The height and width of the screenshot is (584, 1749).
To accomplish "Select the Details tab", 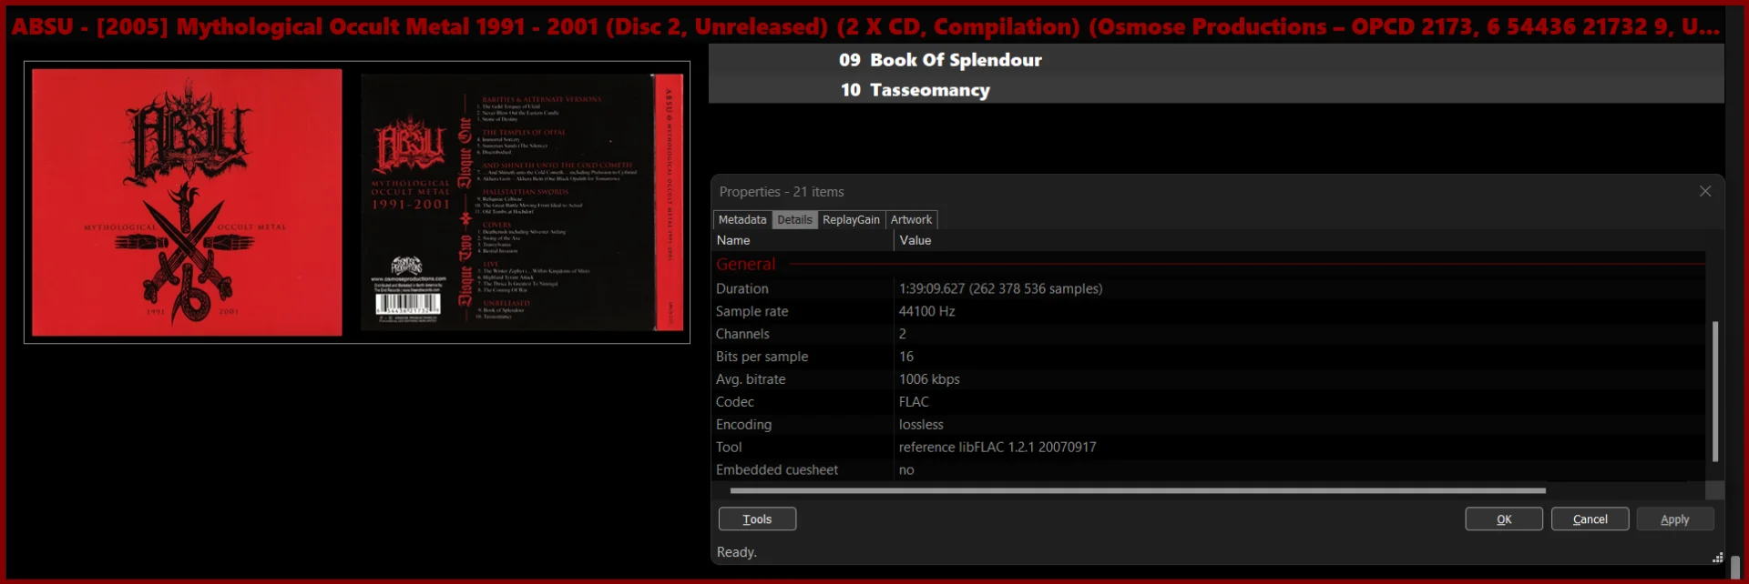I will [x=794, y=219].
